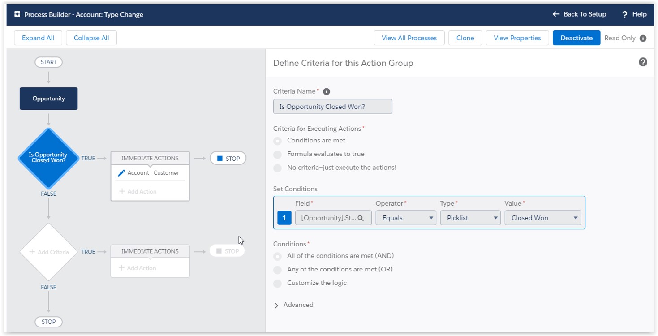The height and width of the screenshot is (336, 658).
Task: Click the View All Processes button
Action: 409,38
